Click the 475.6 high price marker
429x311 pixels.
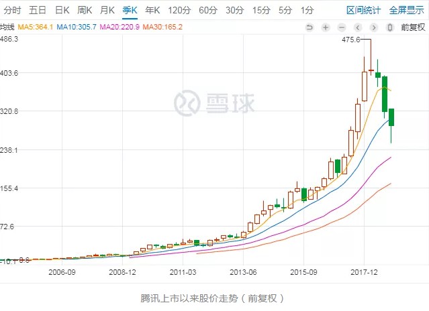[351, 40]
